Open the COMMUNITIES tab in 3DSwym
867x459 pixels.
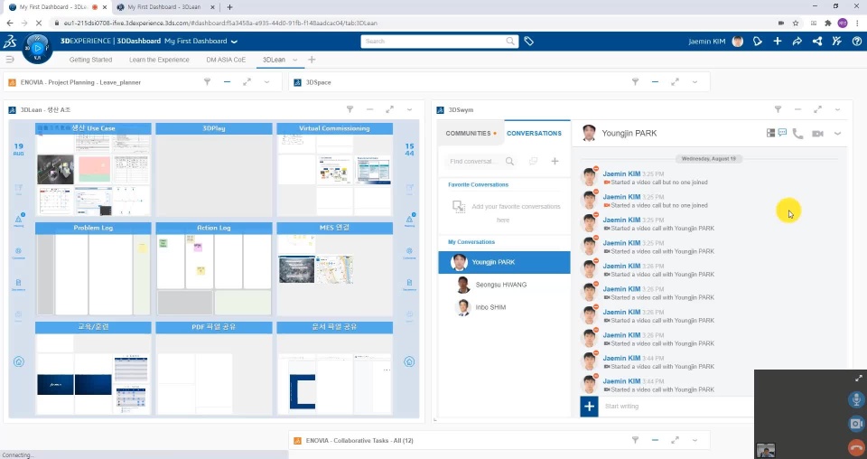471,134
